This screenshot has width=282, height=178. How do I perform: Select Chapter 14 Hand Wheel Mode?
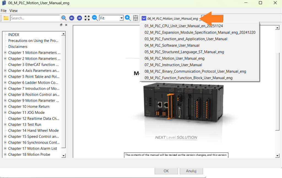(33, 131)
